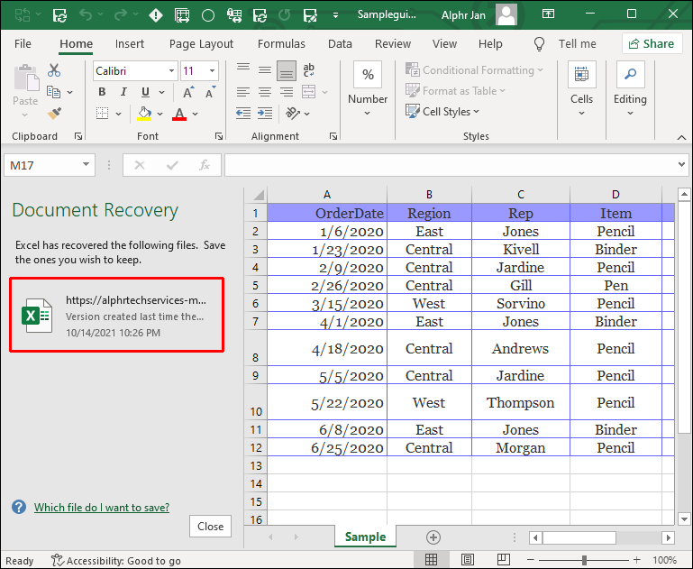The image size is (693, 569).
Task: Open the Calibri font name dropdown
Action: tap(135, 71)
